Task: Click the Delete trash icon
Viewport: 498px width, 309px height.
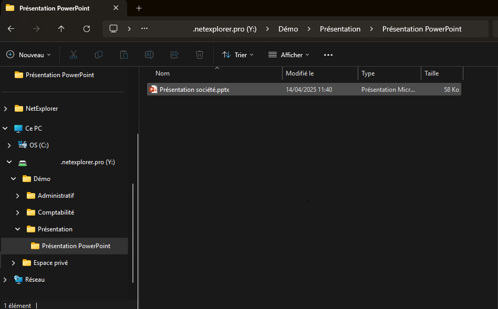Action: (x=200, y=55)
